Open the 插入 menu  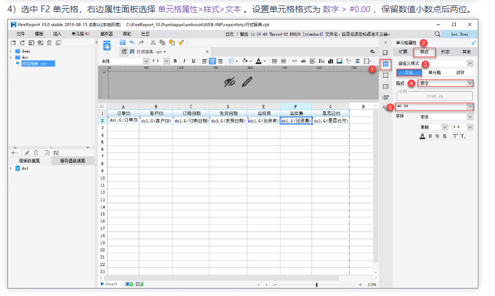[57, 34]
